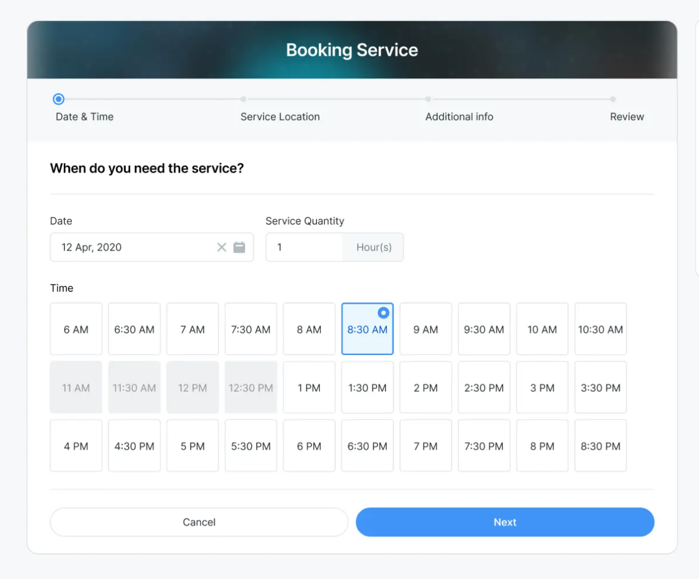The image size is (699, 579).
Task: Clear the date with the X icon
Action: click(x=222, y=247)
